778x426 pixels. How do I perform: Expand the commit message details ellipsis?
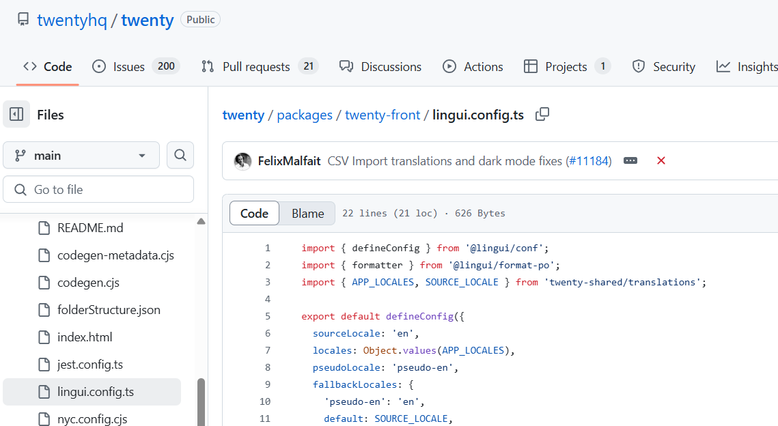click(x=630, y=160)
